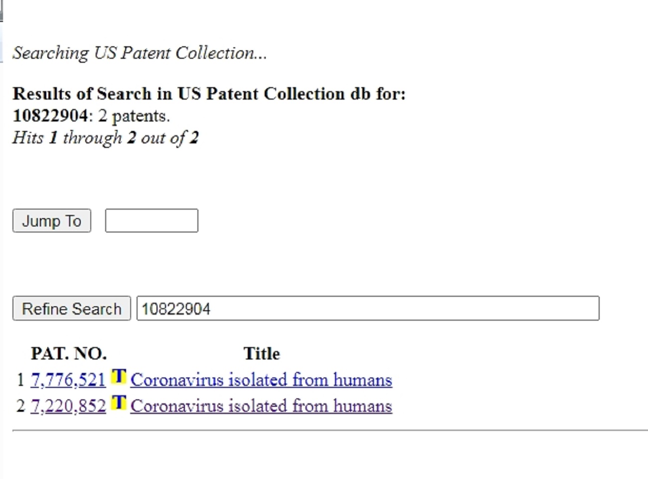Open patent number 7,220,852 link
648x479 pixels.
click(x=68, y=406)
